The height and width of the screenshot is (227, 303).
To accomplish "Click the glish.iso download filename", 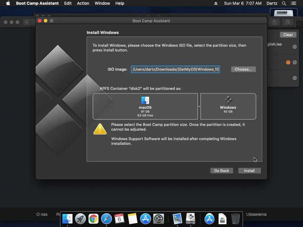I will 274,44.
